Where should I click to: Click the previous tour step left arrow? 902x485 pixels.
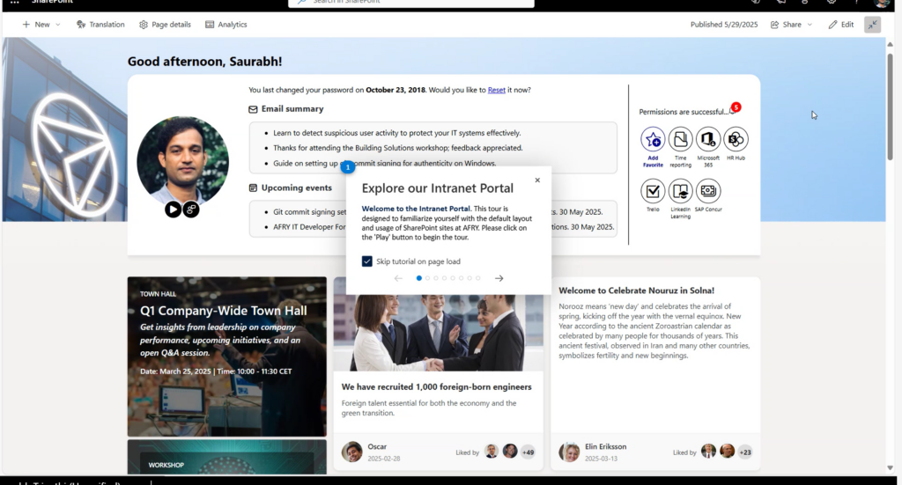[398, 278]
